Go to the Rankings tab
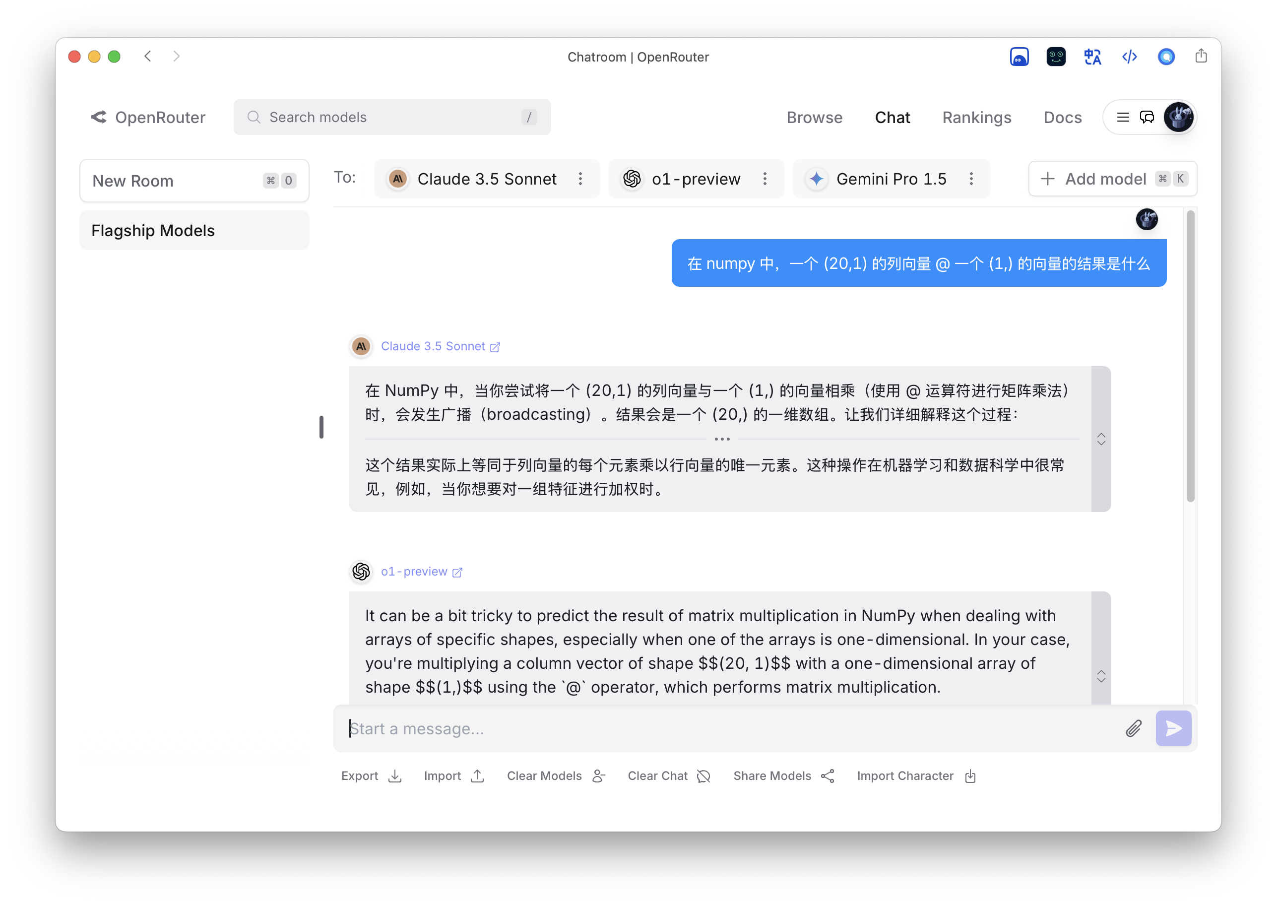Image resolution: width=1277 pixels, height=905 pixels. [976, 118]
